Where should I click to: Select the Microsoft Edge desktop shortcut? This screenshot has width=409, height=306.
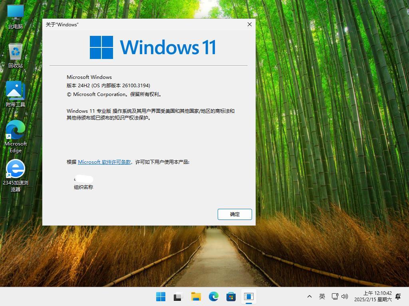tap(16, 136)
